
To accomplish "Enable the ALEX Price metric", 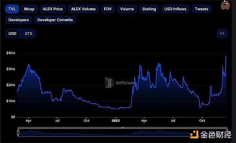I will [x=53, y=9].
